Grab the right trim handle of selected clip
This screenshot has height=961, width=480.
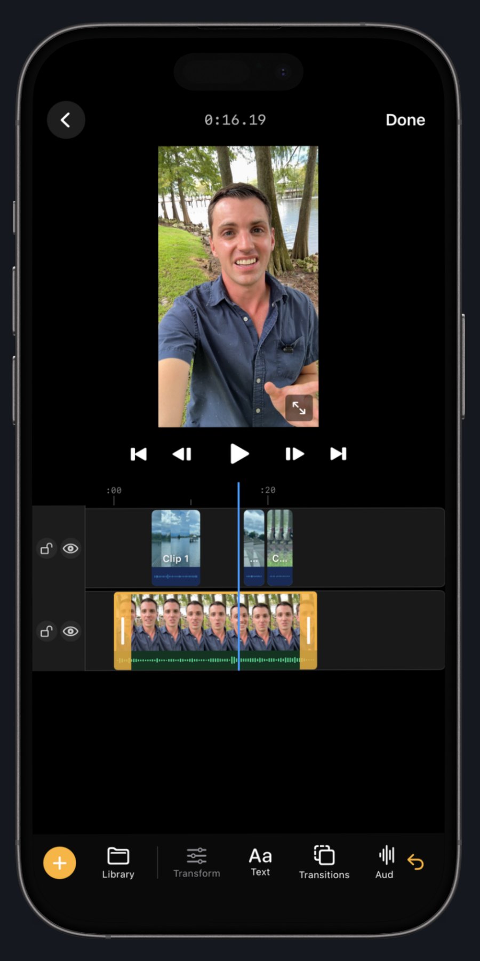tap(308, 631)
